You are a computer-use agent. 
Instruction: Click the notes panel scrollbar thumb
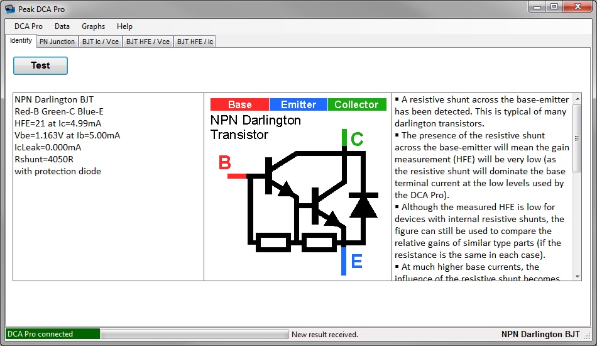click(577, 138)
